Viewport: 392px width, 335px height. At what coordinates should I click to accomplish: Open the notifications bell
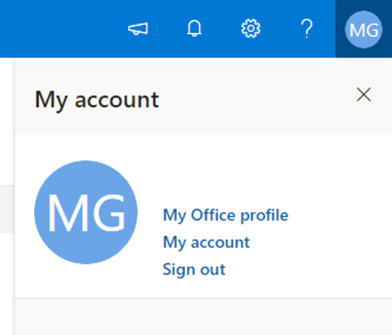[194, 28]
